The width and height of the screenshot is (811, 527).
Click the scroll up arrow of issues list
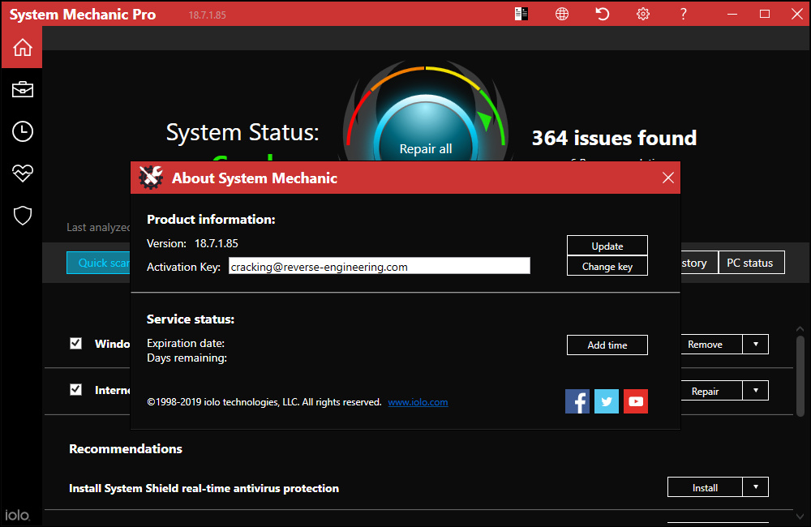click(800, 329)
